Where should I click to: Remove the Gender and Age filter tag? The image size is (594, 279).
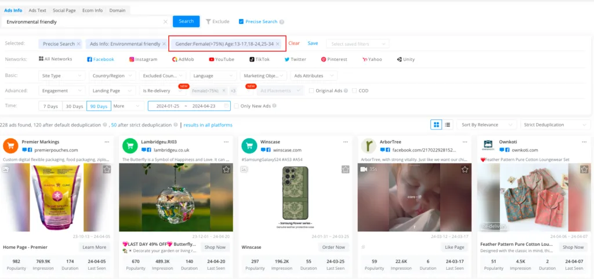coord(278,44)
